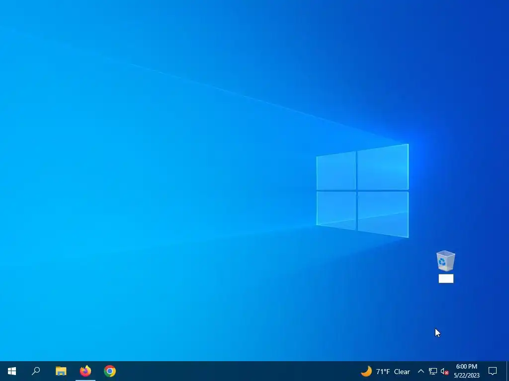Open the Windows Start menu

coord(12,371)
